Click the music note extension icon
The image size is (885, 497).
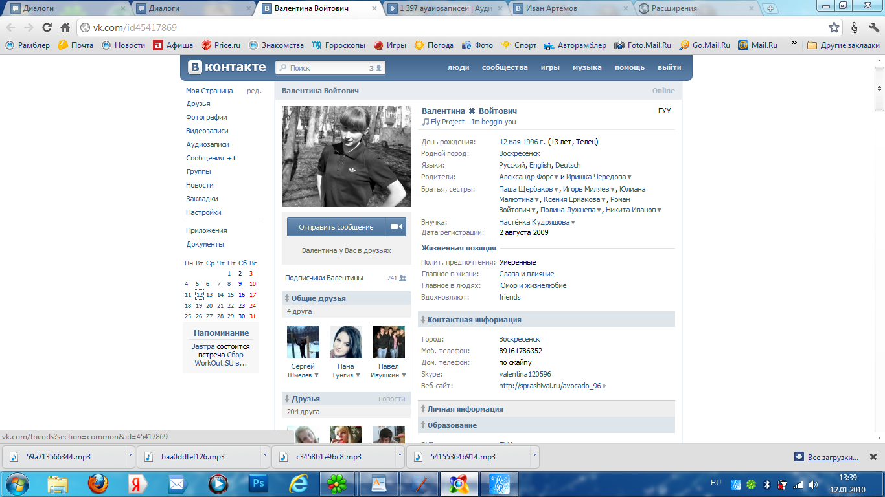(x=855, y=28)
